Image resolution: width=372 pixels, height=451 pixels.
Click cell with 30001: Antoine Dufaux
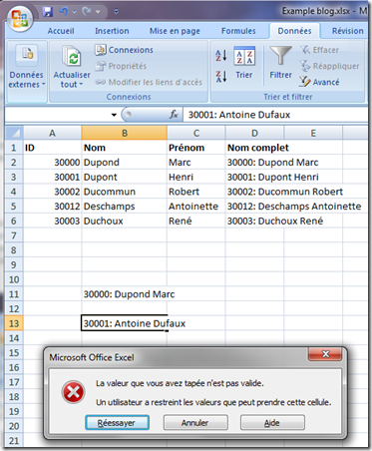tap(125, 323)
